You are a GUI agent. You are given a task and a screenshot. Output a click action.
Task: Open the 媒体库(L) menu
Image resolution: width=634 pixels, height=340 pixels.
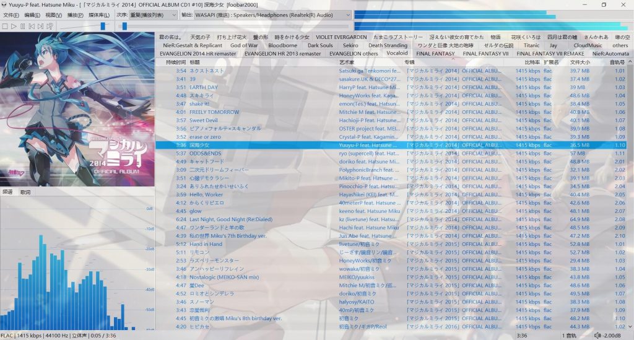tap(98, 15)
